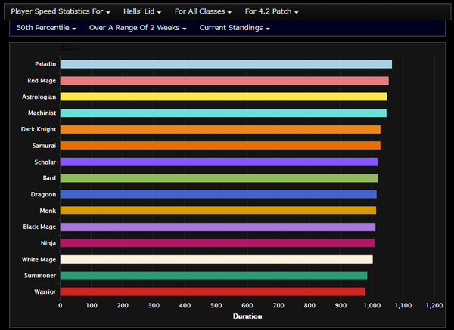Click the Paladin axis label
The height and width of the screenshot is (330, 454).
click(x=45, y=64)
